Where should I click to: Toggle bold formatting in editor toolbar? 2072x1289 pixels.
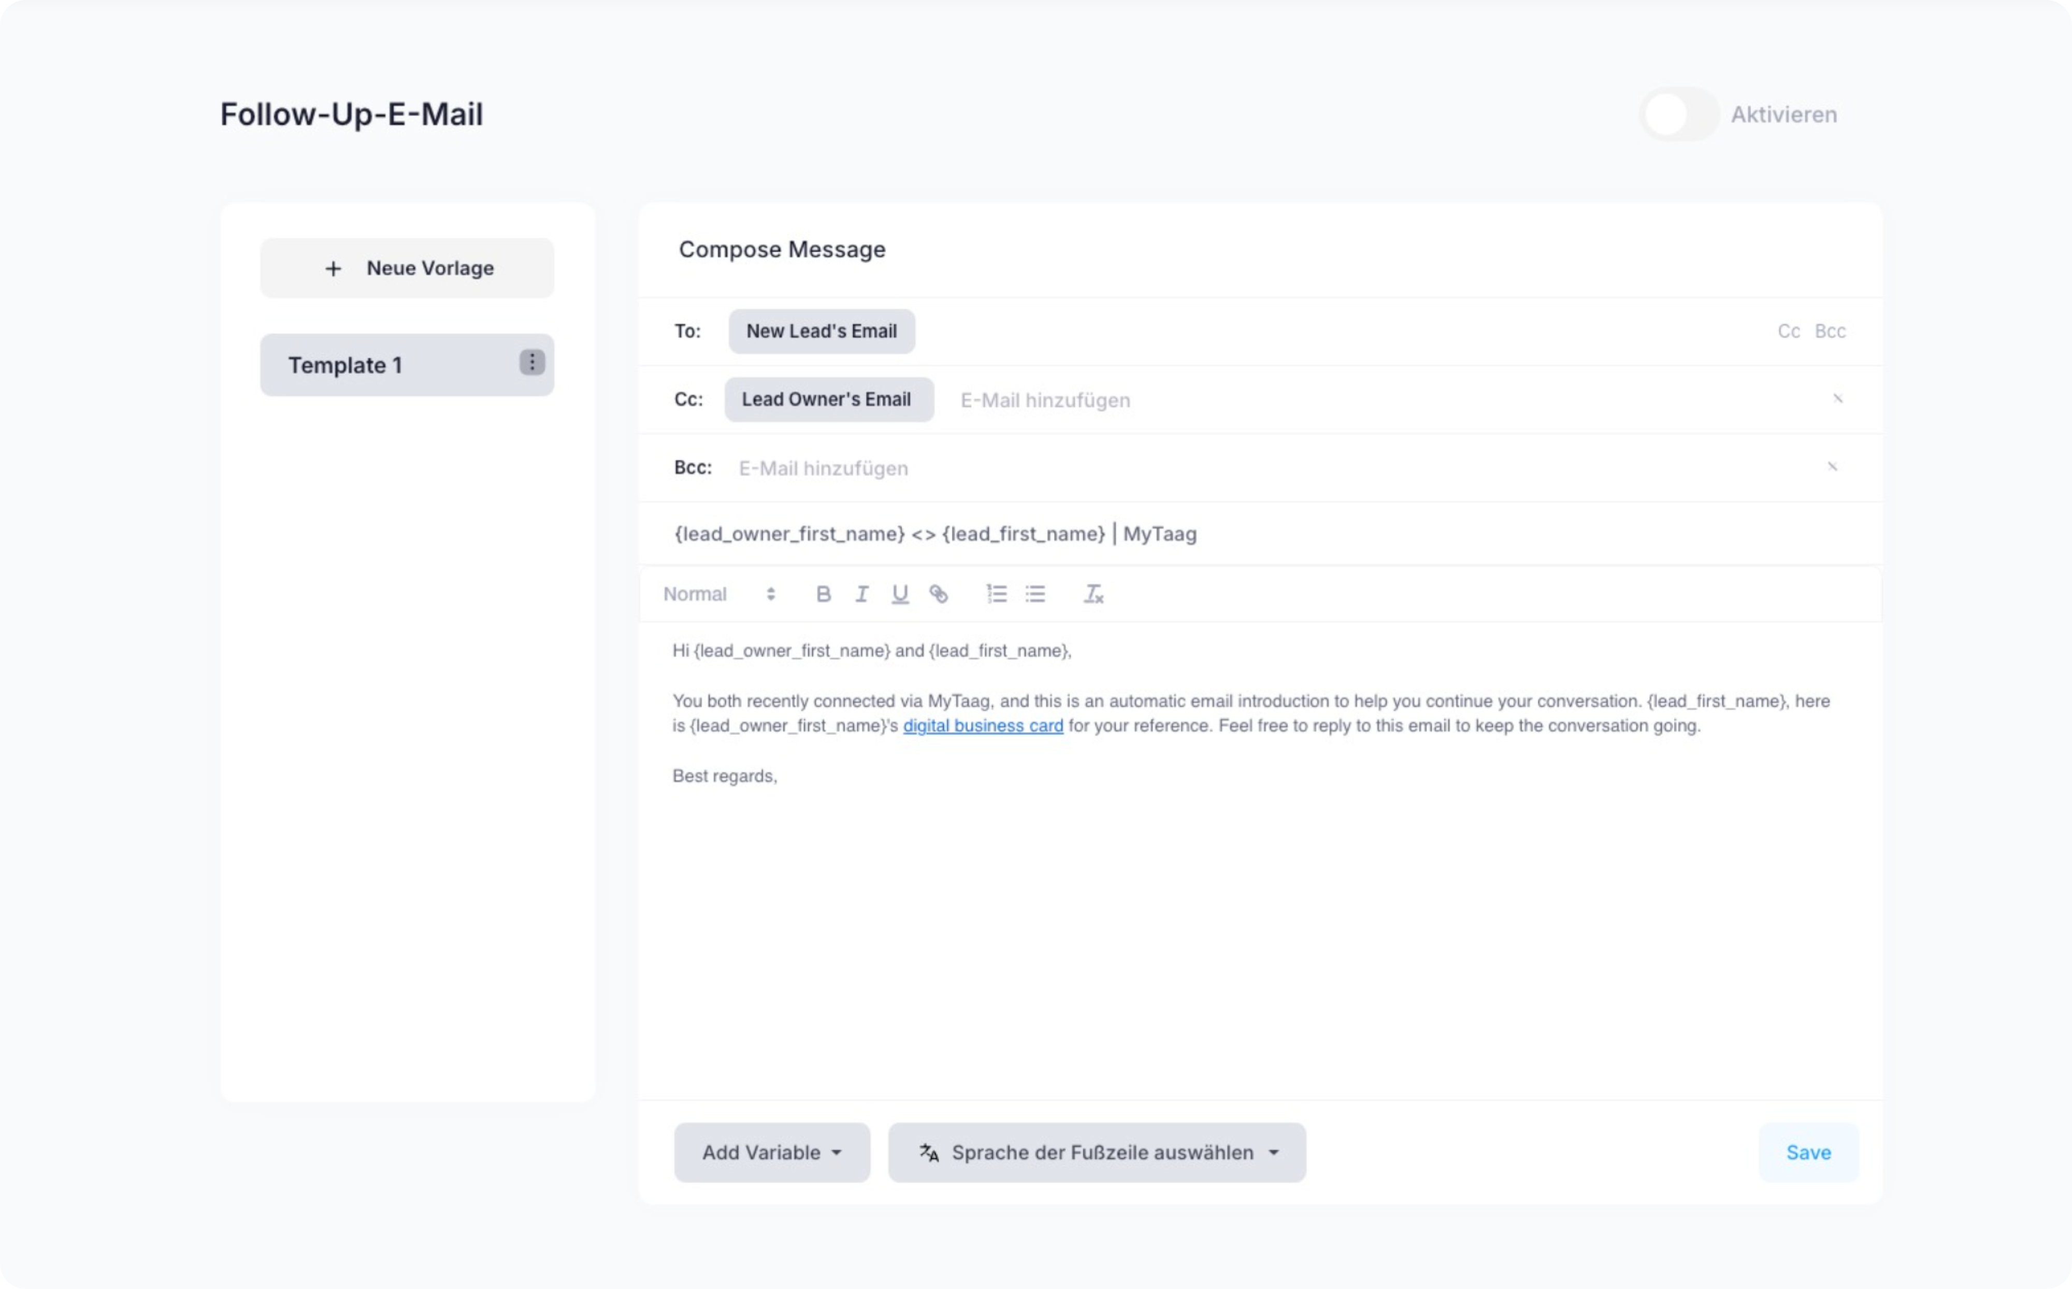tap(823, 594)
